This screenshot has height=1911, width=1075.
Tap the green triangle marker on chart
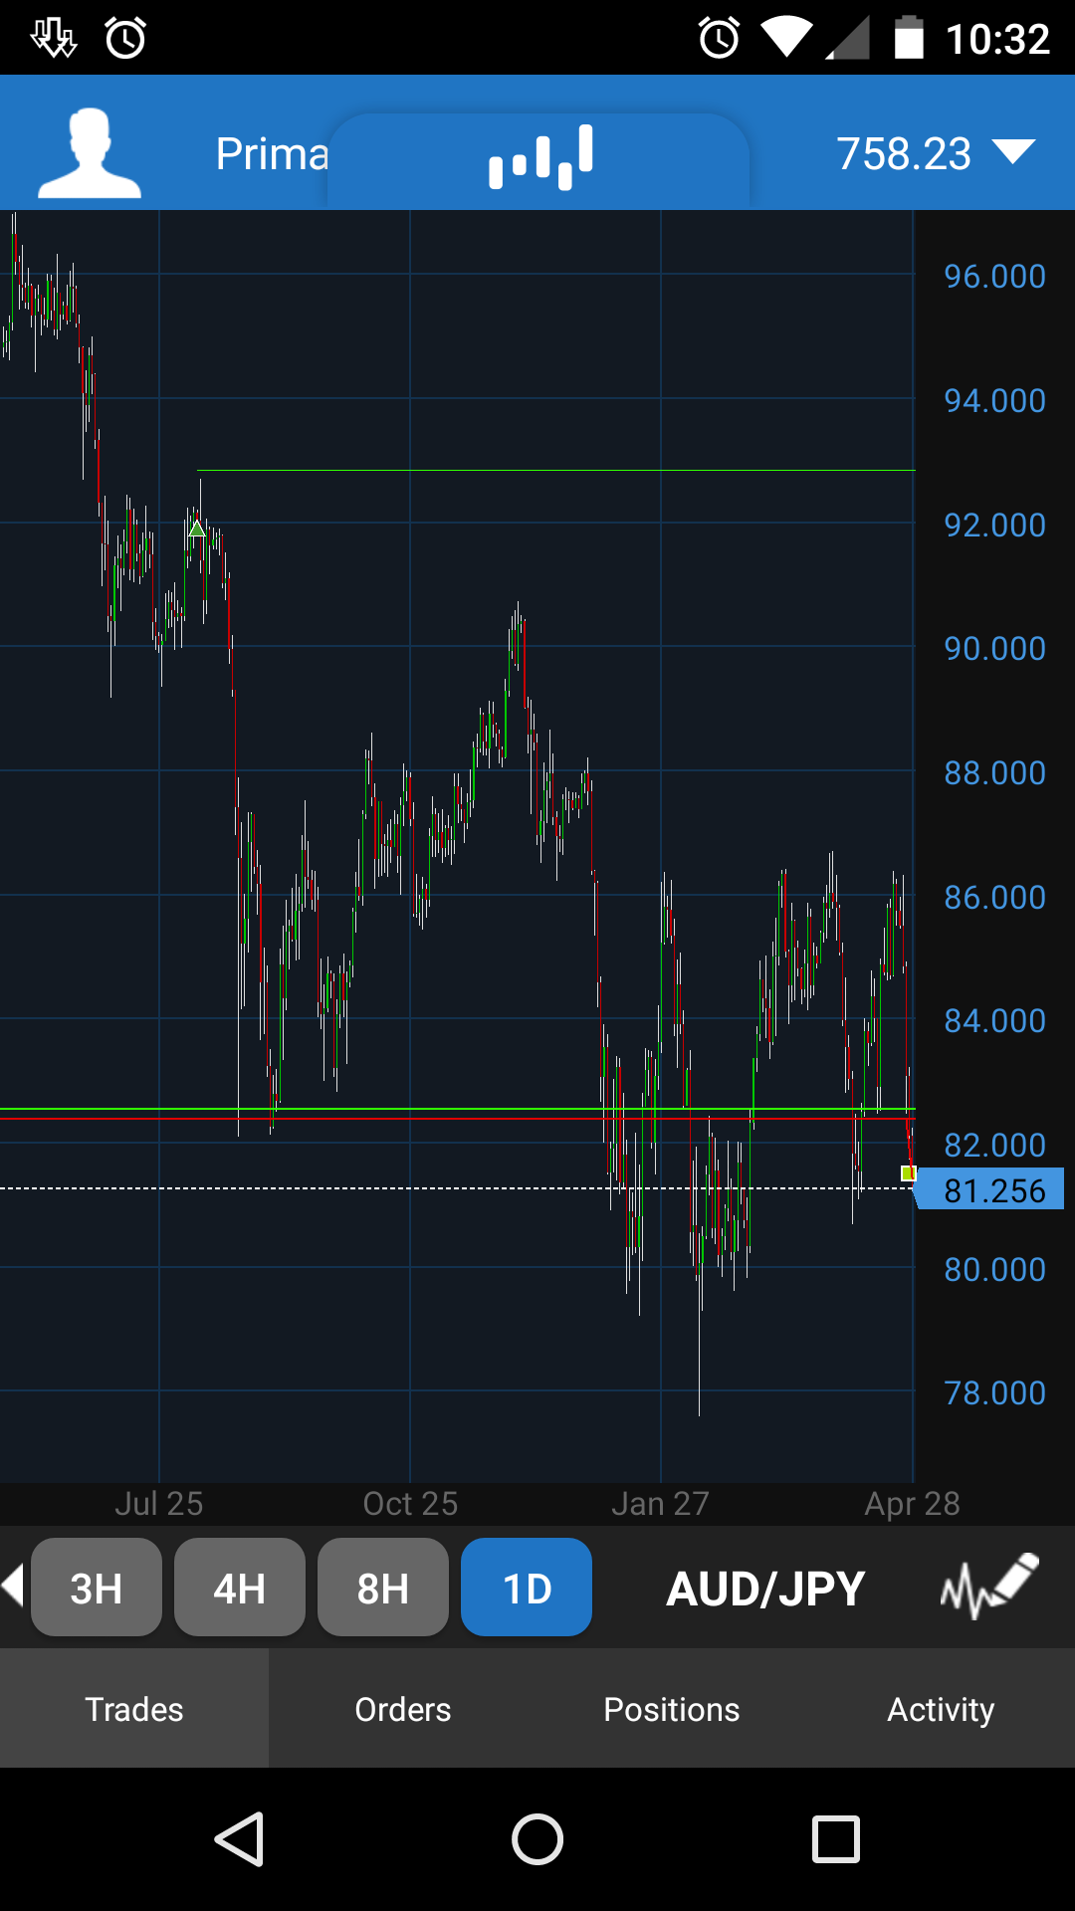[197, 529]
